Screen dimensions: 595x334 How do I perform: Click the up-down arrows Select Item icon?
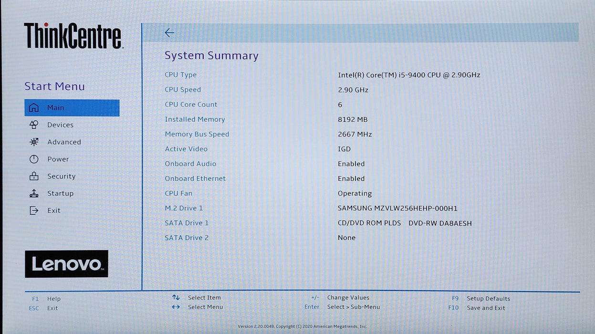point(176,297)
